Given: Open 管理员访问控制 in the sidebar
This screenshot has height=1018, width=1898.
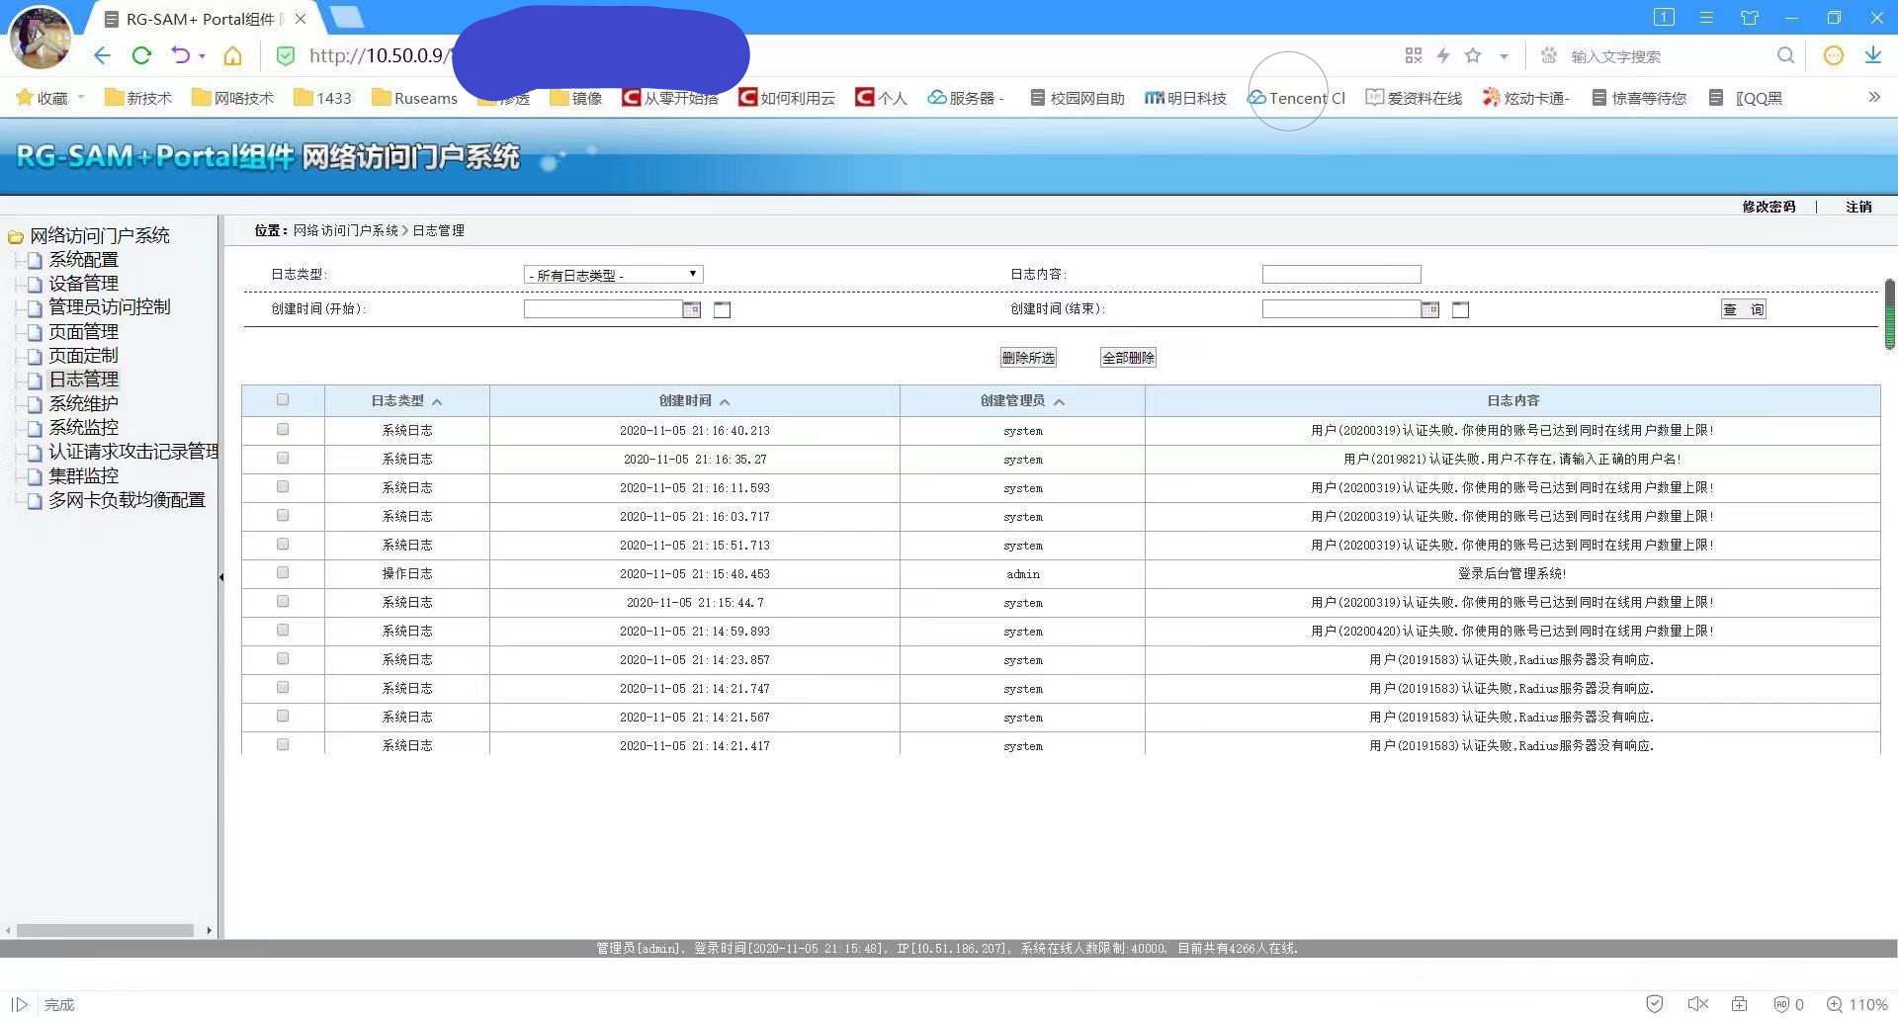Looking at the screenshot, I should [x=109, y=307].
